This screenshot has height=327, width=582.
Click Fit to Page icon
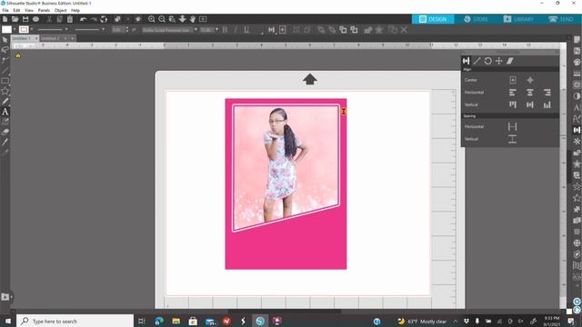[203, 19]
